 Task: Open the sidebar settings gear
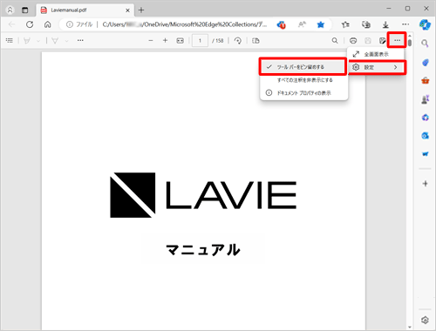click(425, 320)
